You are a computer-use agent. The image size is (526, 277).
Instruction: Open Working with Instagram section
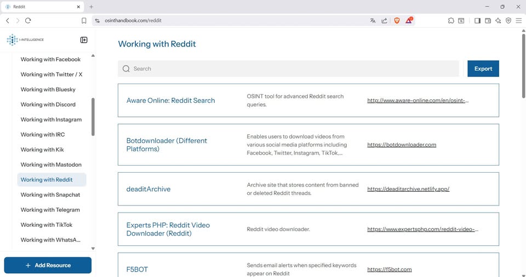click(x=51, y=120)
